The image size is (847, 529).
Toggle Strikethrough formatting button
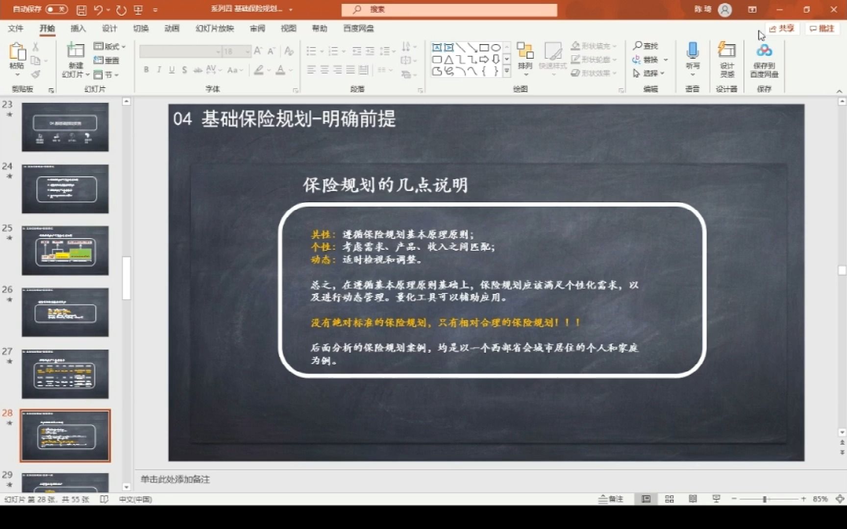(x=198, y=70)
